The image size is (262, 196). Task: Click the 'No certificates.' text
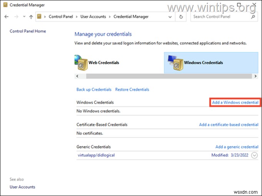90,133
